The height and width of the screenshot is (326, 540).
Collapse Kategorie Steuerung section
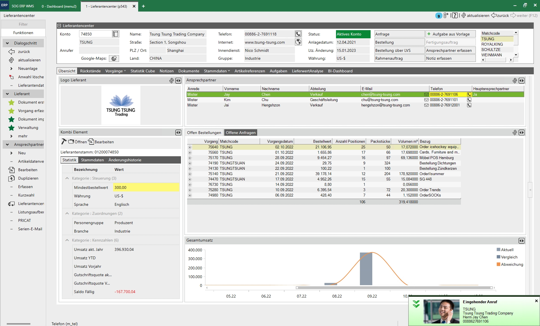pyautogui.click(x=67, y=178)
